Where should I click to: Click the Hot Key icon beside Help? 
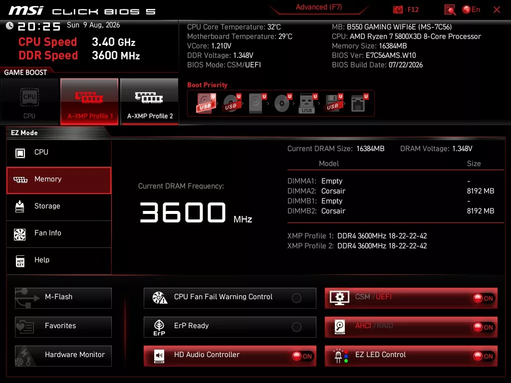[x=20, y=261]
